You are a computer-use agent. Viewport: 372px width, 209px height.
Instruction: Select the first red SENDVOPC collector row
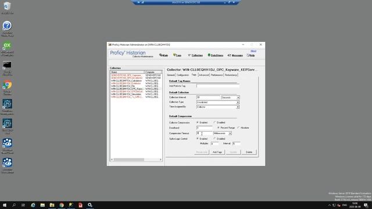click(136, 75)
